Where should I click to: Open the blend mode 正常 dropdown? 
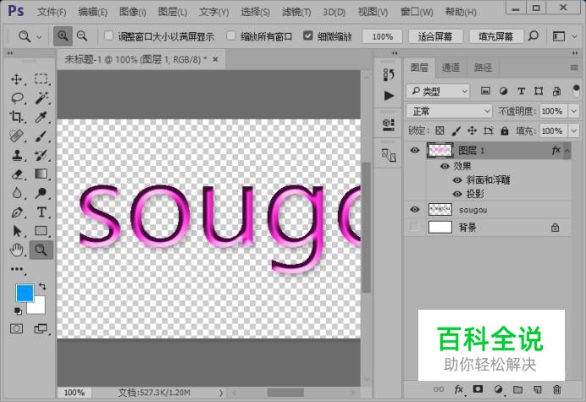449,111
